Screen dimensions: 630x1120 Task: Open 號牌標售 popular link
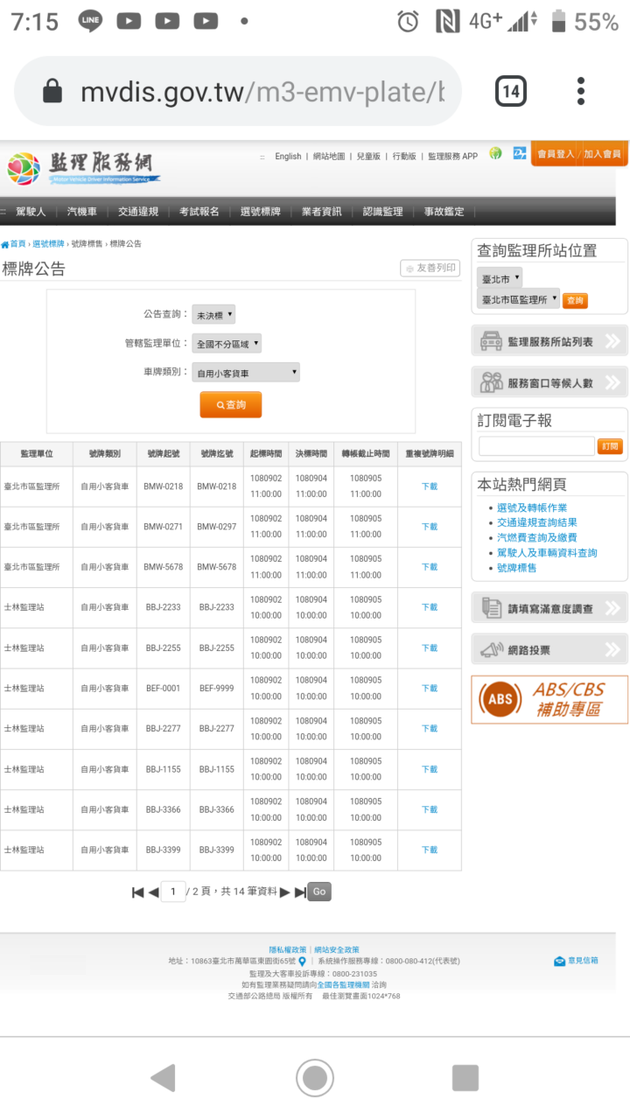(x=517, y=568)
